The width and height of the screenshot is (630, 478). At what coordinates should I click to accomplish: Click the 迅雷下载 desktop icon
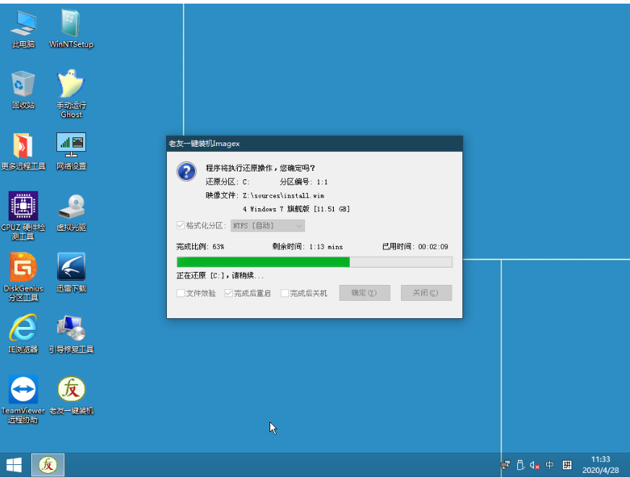coord(71,268)
